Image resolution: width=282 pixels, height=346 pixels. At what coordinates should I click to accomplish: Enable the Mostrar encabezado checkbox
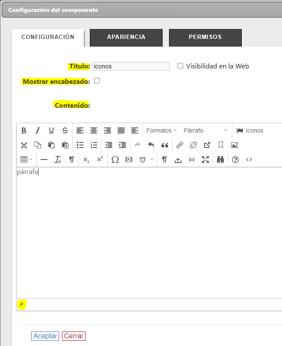coord(97,81)
